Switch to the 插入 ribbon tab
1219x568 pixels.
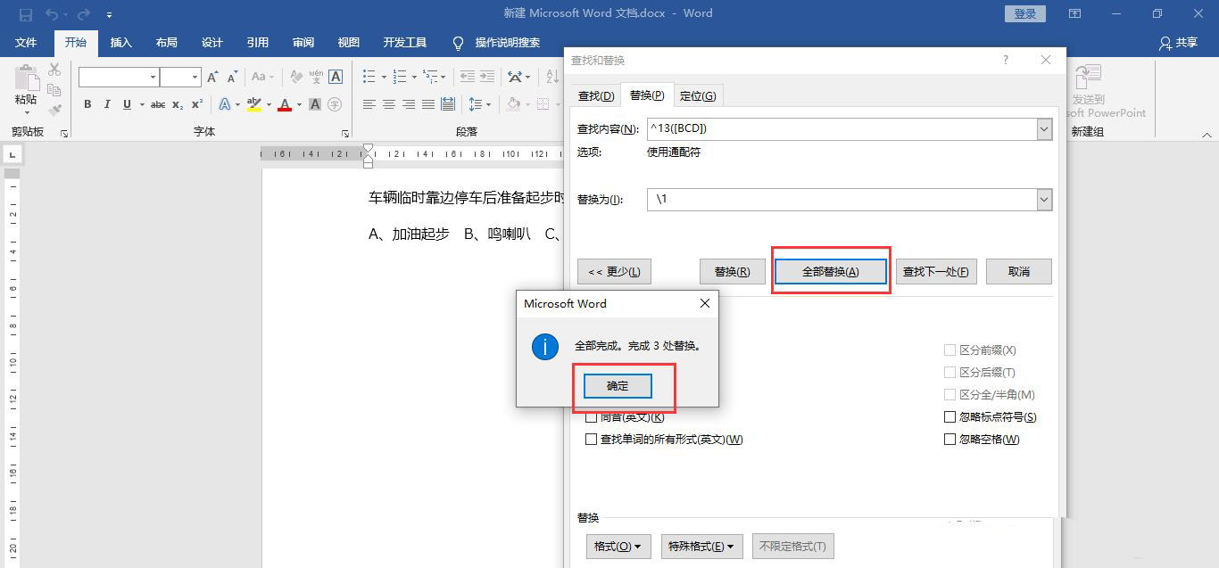[x=120, y=43]
